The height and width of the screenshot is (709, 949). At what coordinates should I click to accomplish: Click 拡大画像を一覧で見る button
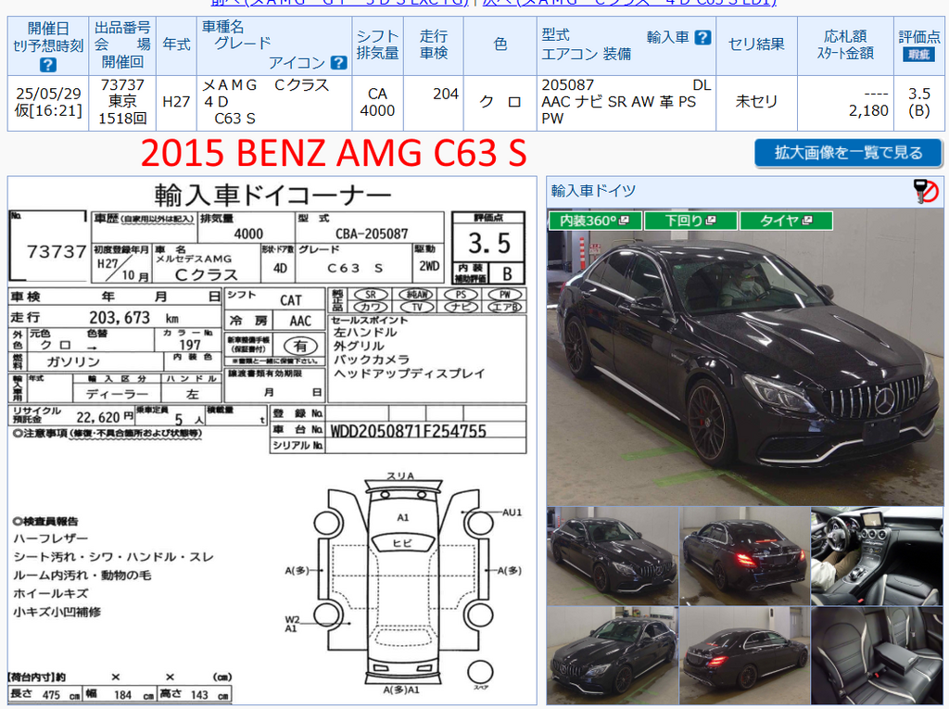point(848,153)
